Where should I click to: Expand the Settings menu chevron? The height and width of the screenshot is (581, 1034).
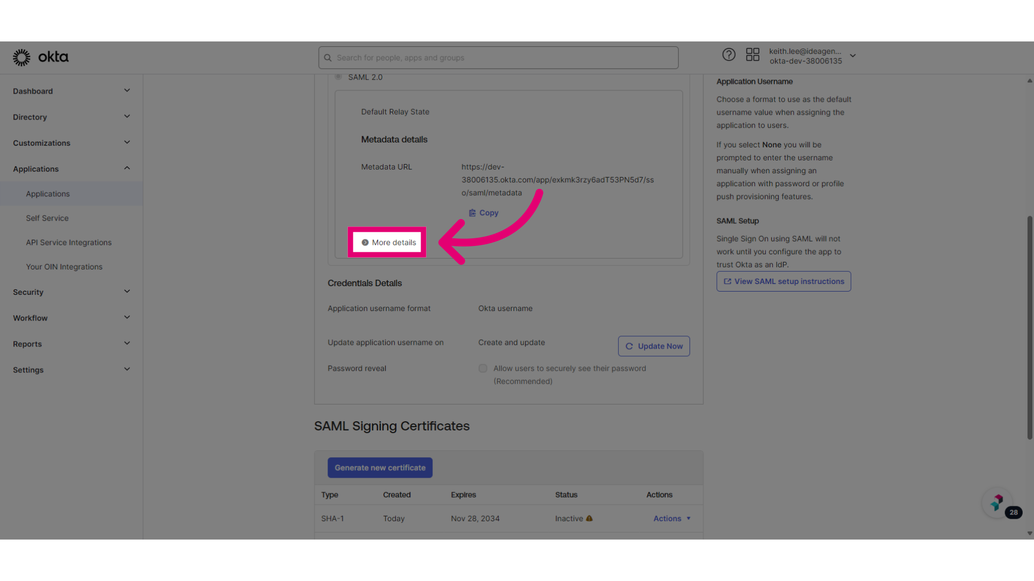(127, 369)
